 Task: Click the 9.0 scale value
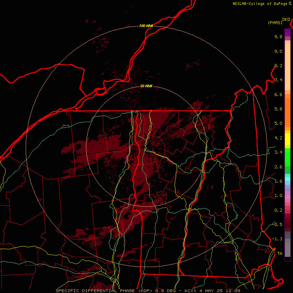[x=278, y=51]
